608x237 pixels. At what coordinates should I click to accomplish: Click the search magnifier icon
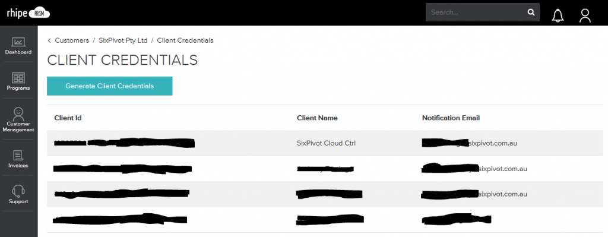[x=531, y=12]
